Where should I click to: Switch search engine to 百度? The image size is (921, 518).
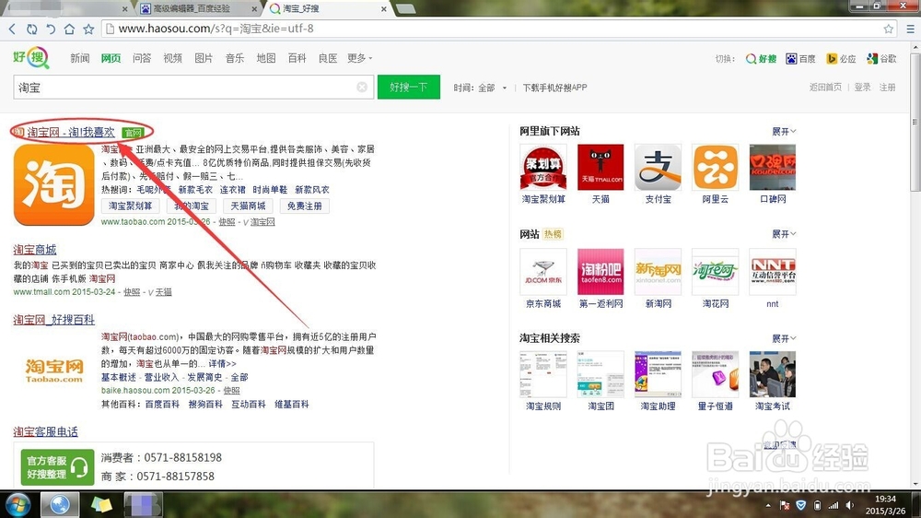(x=800, y=59)
